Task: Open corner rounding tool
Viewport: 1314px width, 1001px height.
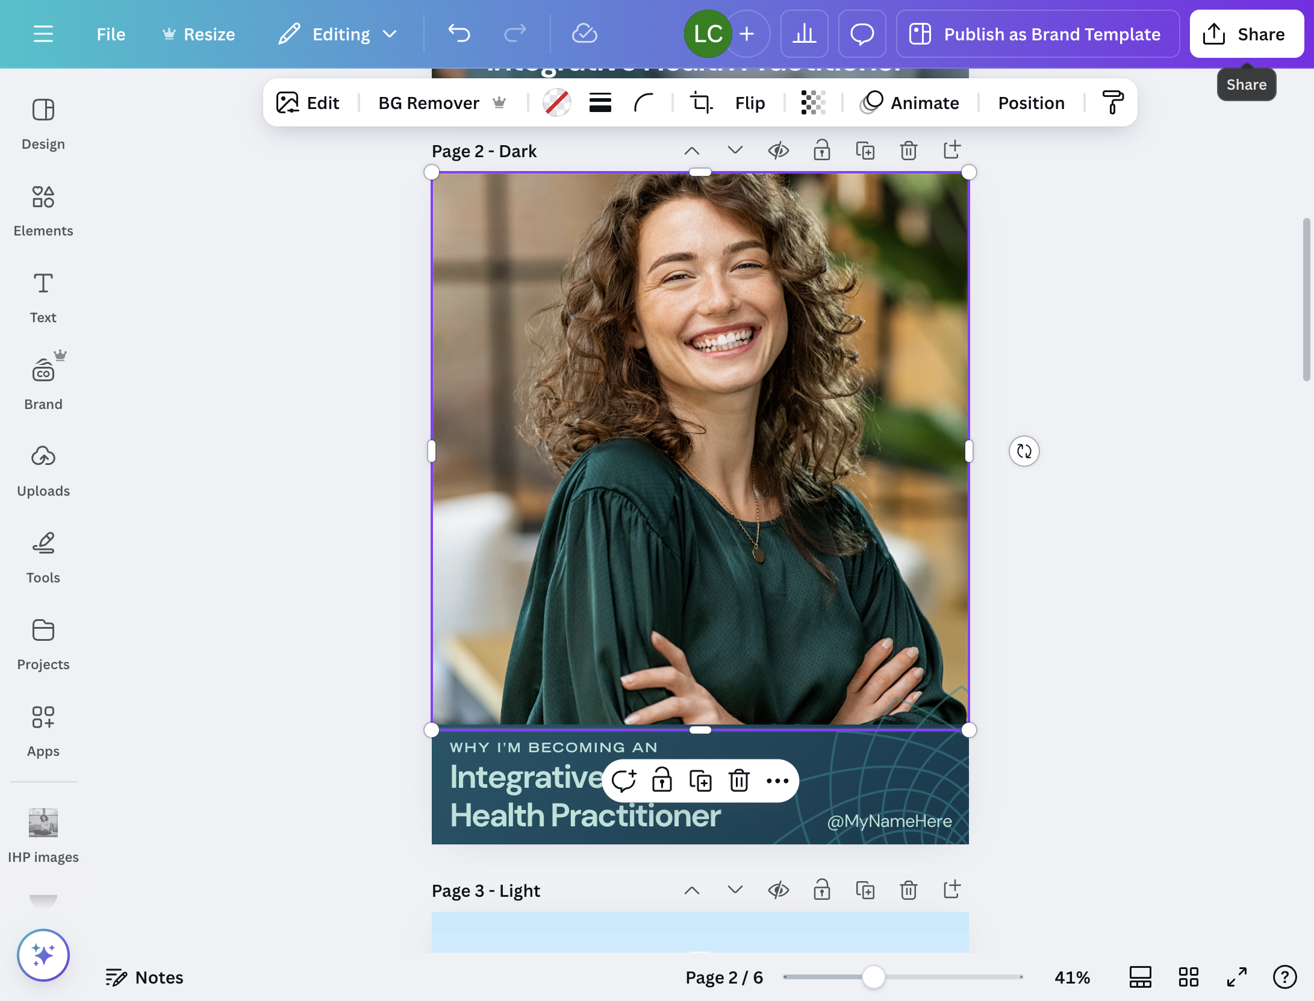Action: [644, 102]
